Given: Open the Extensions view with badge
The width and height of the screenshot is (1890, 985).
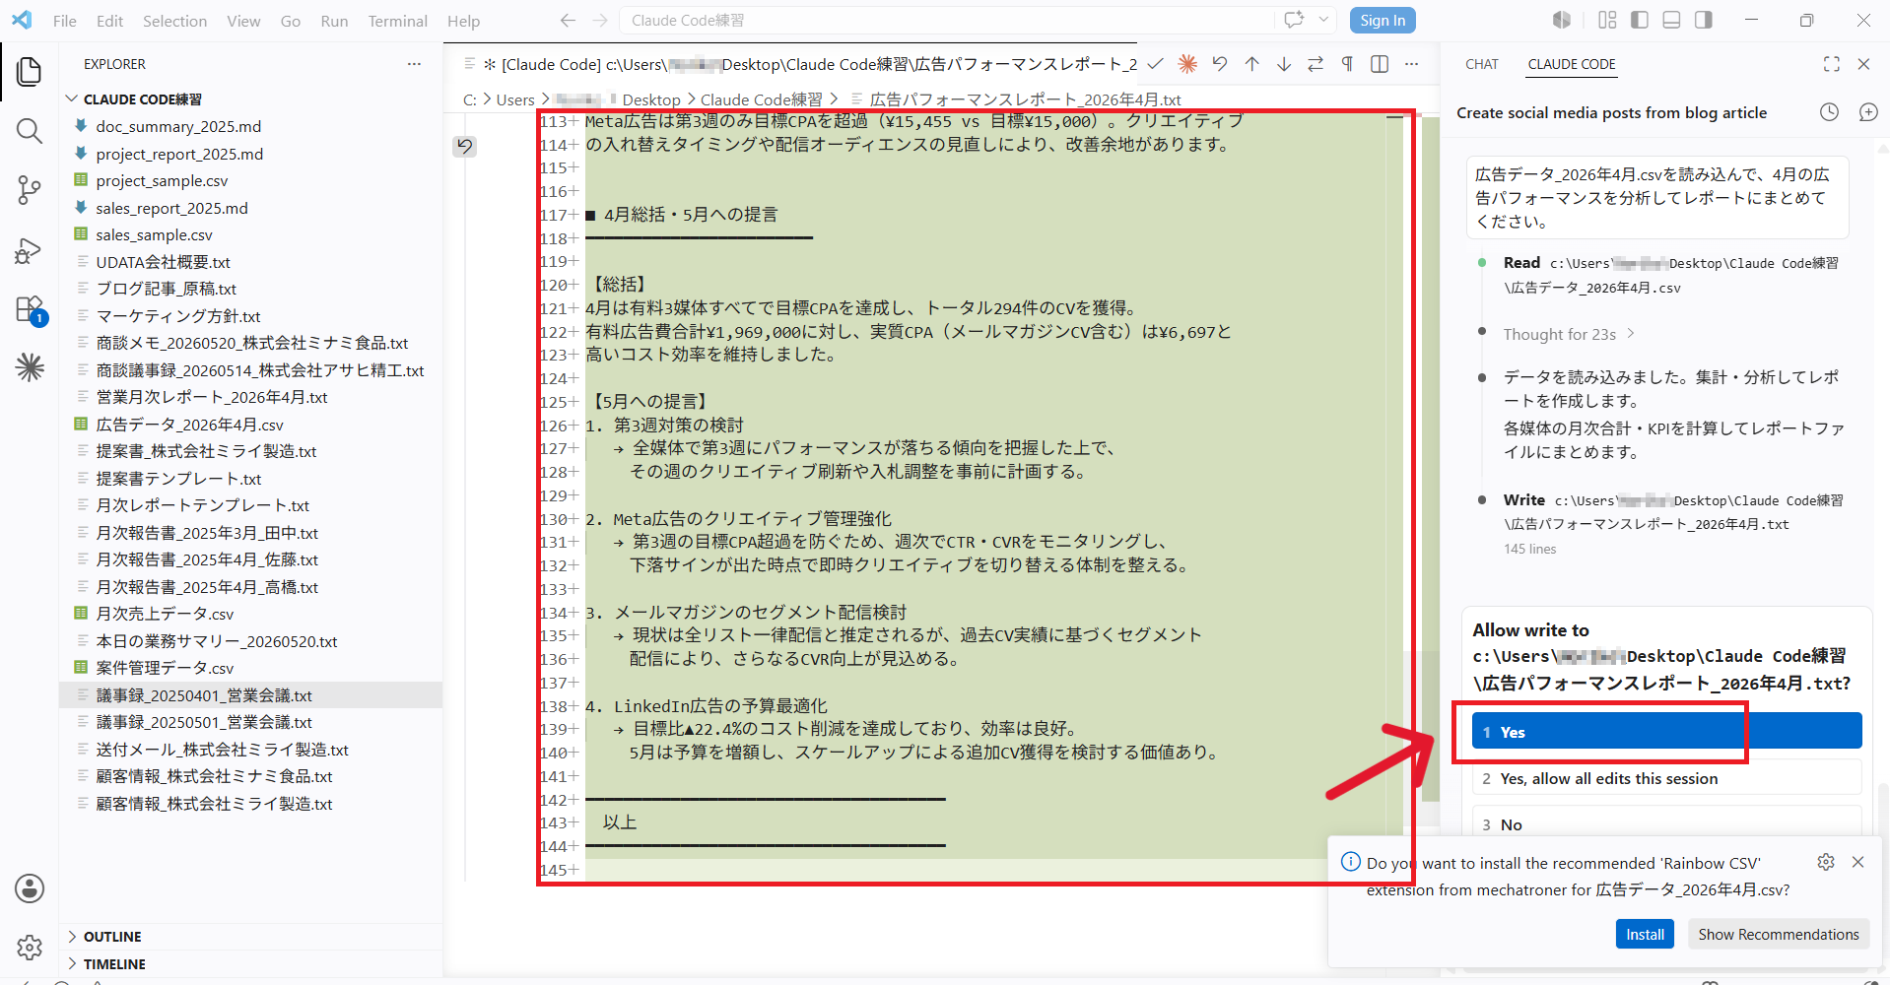Looking at the screenshot, I should [30, 310].
